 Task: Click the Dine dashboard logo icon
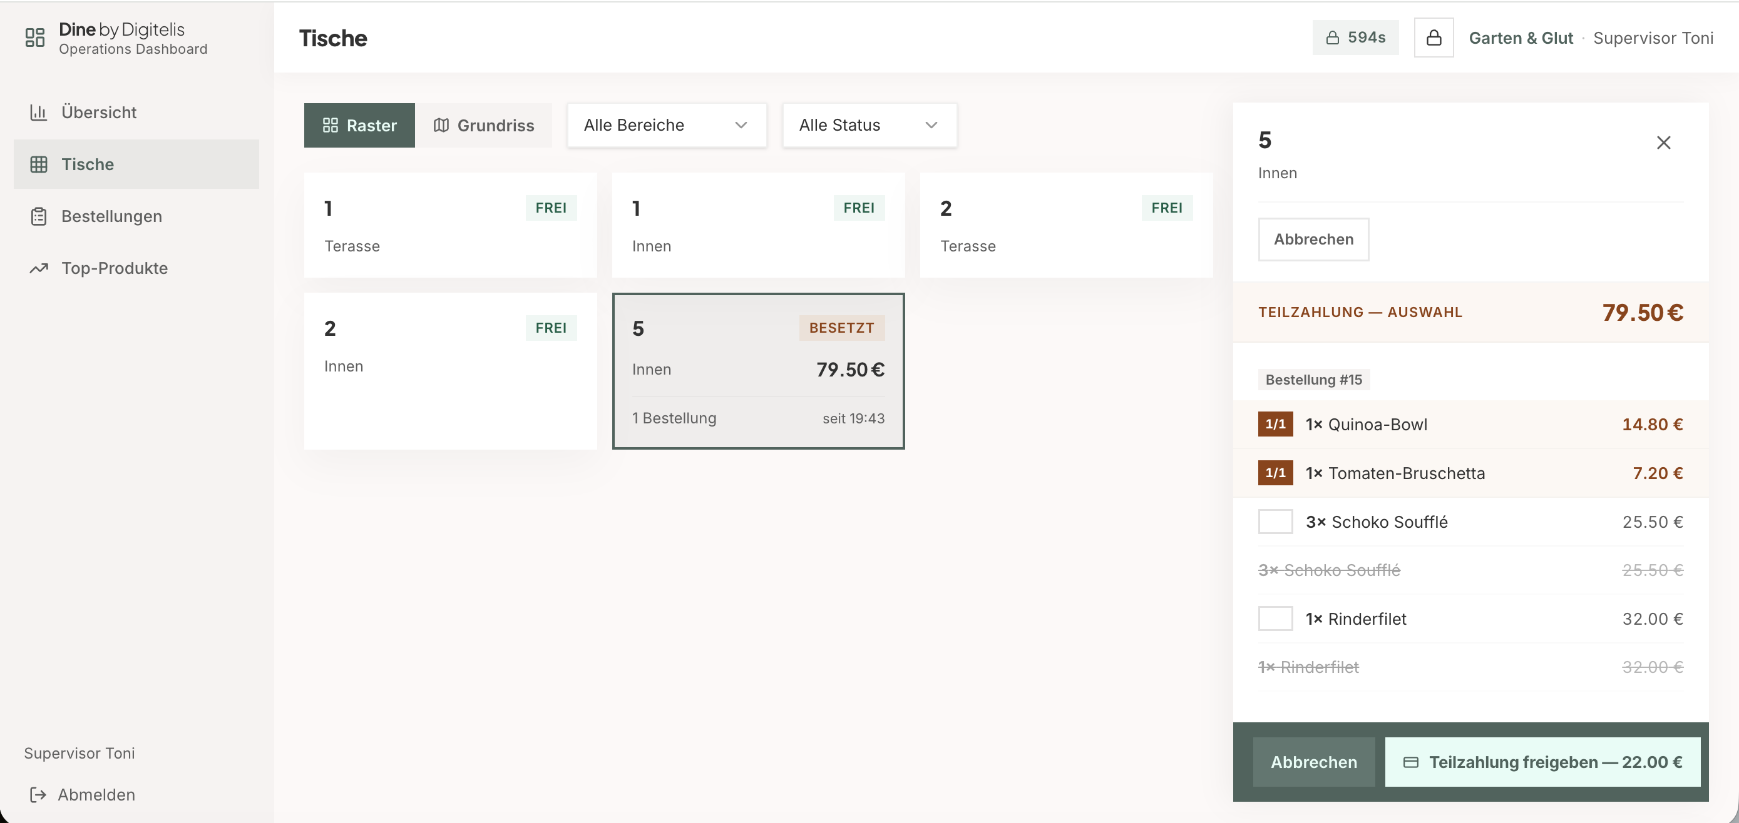point(35,38)
